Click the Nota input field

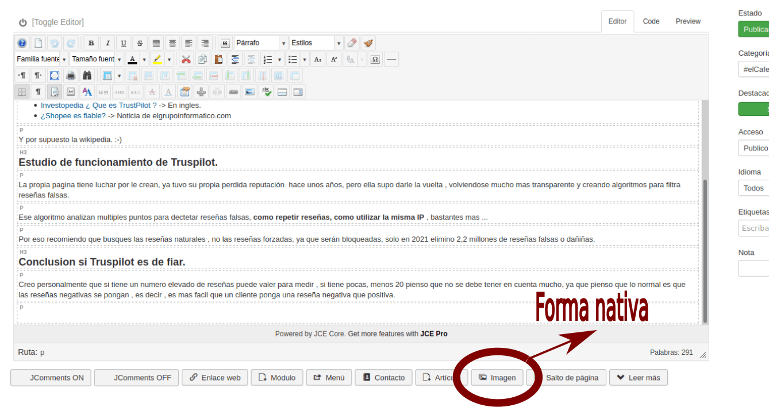click(753, 269)
